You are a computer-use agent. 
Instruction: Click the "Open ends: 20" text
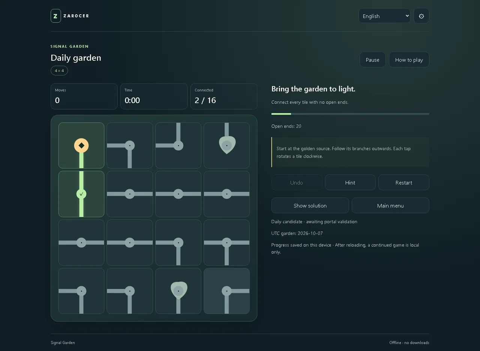click(x=286, y=126)
